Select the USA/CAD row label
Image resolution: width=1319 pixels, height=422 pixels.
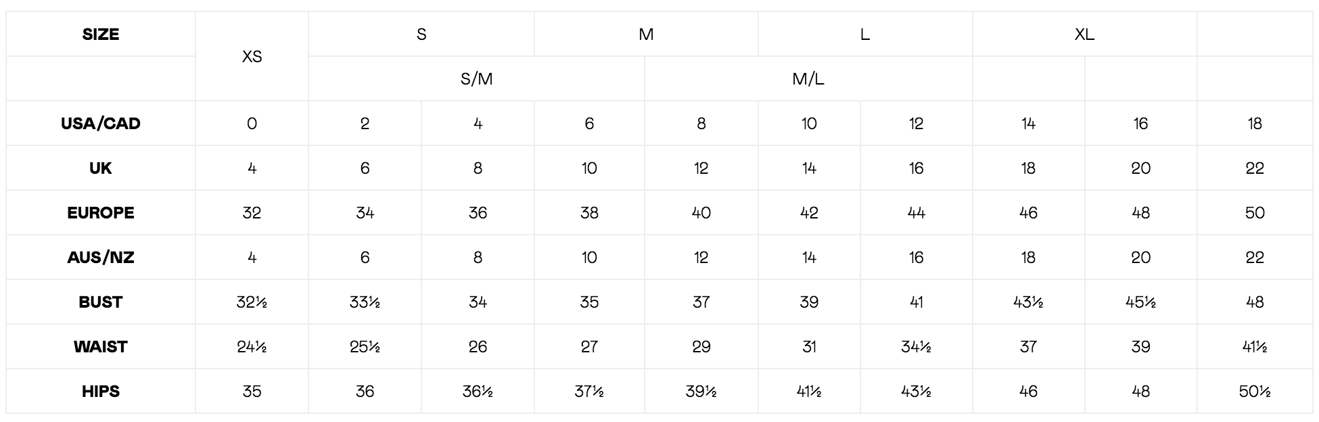tap(101, 124)
